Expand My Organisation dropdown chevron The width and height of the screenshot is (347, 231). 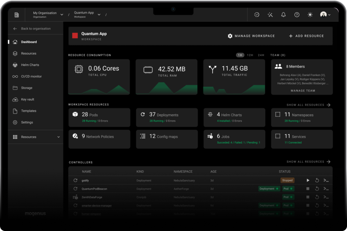[x=62, y=15]
